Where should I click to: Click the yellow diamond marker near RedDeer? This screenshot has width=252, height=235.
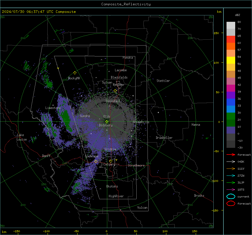pos(115,91)
